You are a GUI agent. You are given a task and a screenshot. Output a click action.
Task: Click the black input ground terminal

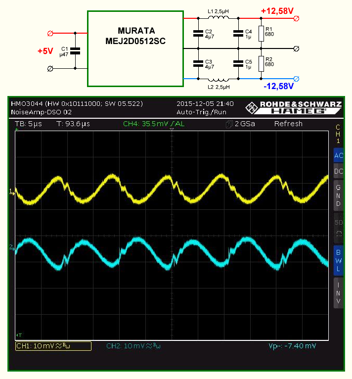(x=50, y=69)
